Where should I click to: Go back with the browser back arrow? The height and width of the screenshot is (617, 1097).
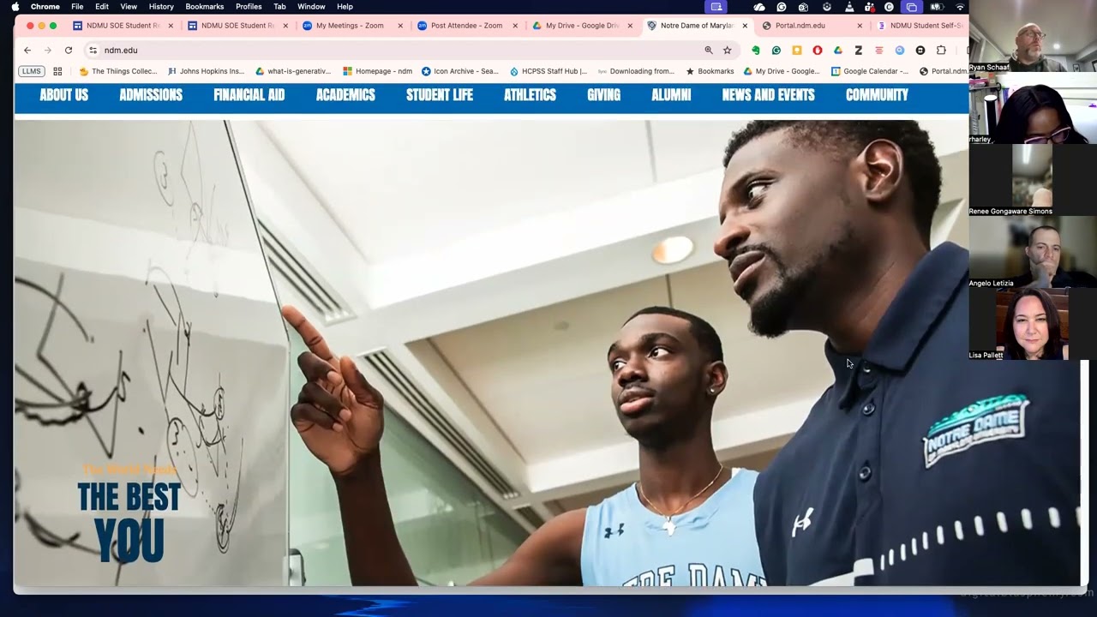[x=27, y=51]
